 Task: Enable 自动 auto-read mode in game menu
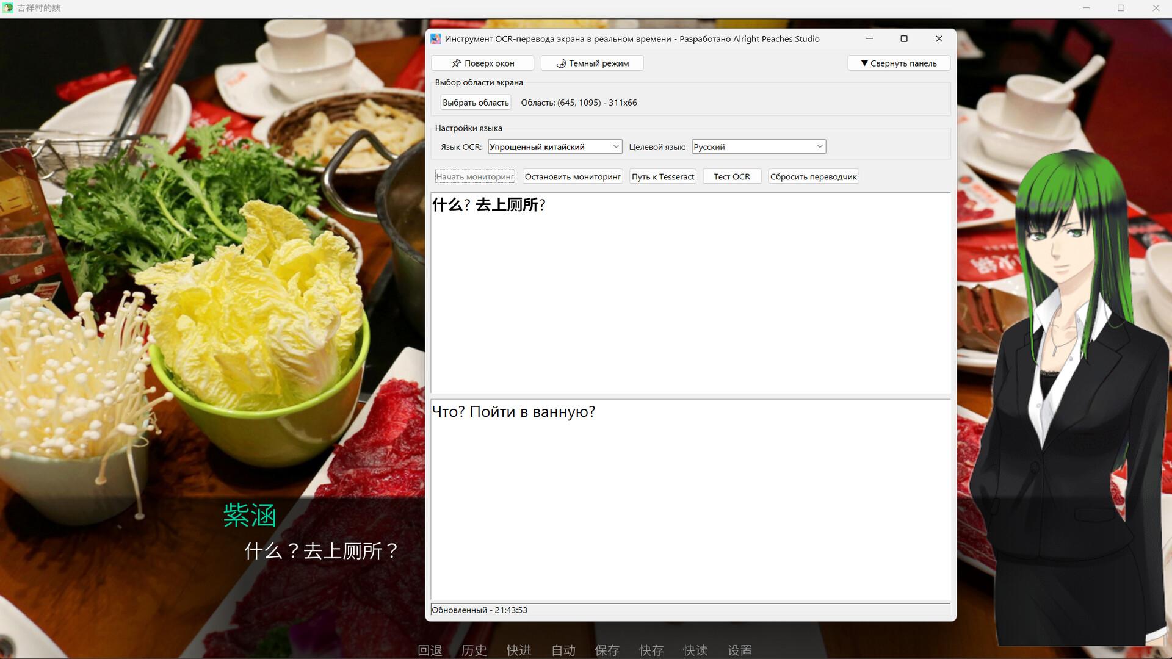tap(563, 650)
